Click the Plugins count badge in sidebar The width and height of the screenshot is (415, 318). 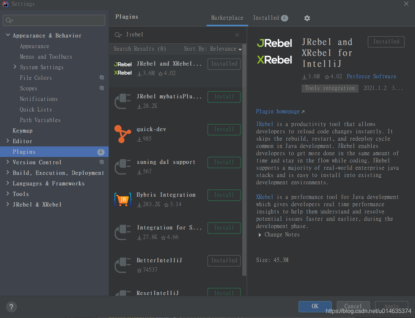(101, 152)
